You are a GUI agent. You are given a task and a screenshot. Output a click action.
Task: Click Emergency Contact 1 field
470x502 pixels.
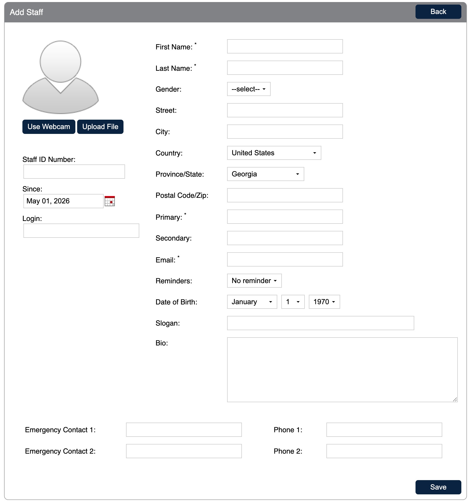click(x=184, y=430)
